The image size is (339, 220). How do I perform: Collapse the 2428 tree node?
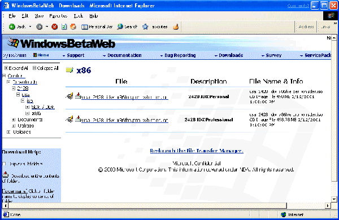[x=14, y=89]
